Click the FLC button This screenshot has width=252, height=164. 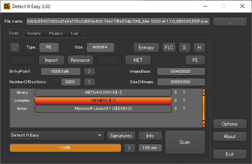click(169, 47)
